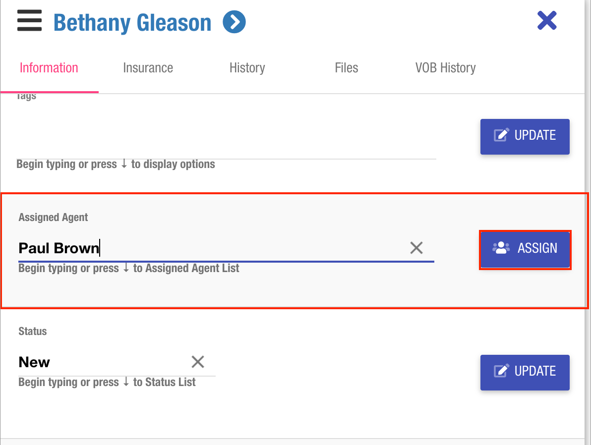The width and height of the screenshot is (591, 445).
Task: Open the Insurance tab
Action: coord(148,68)
